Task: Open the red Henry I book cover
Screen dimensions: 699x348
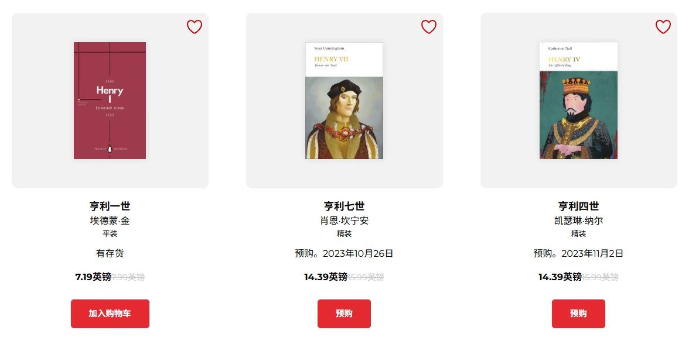Action: (110, 101)
